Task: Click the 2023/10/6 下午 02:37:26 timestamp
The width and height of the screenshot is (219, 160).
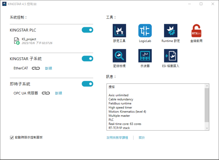Action: pyautogui.click(x=37, y=43)
